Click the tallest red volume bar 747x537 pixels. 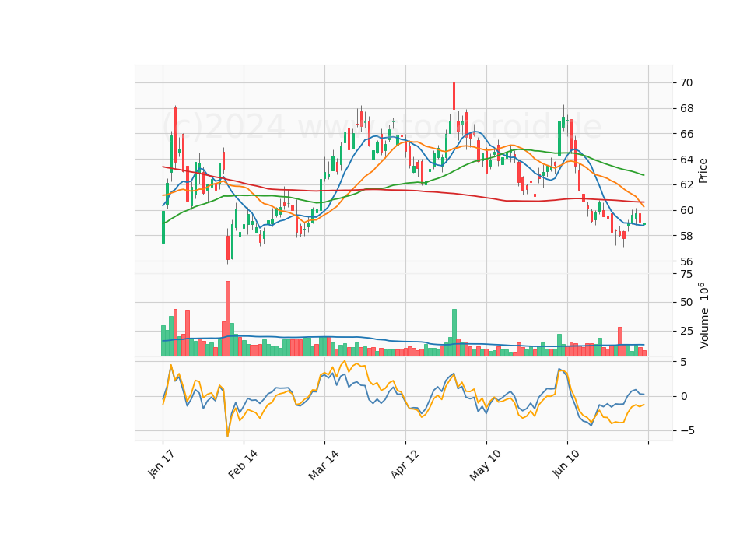coord(228,319)
